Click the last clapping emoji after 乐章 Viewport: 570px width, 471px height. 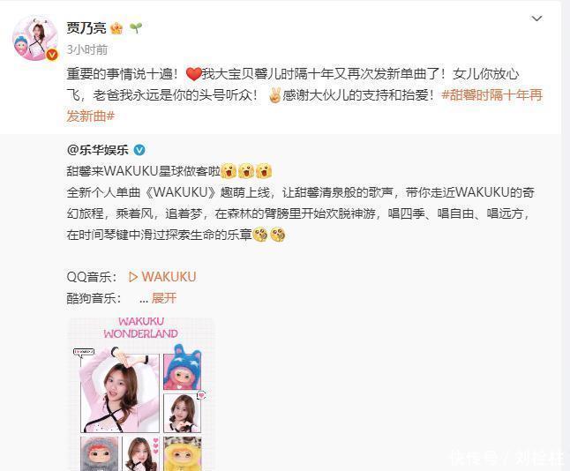(278, 235)
